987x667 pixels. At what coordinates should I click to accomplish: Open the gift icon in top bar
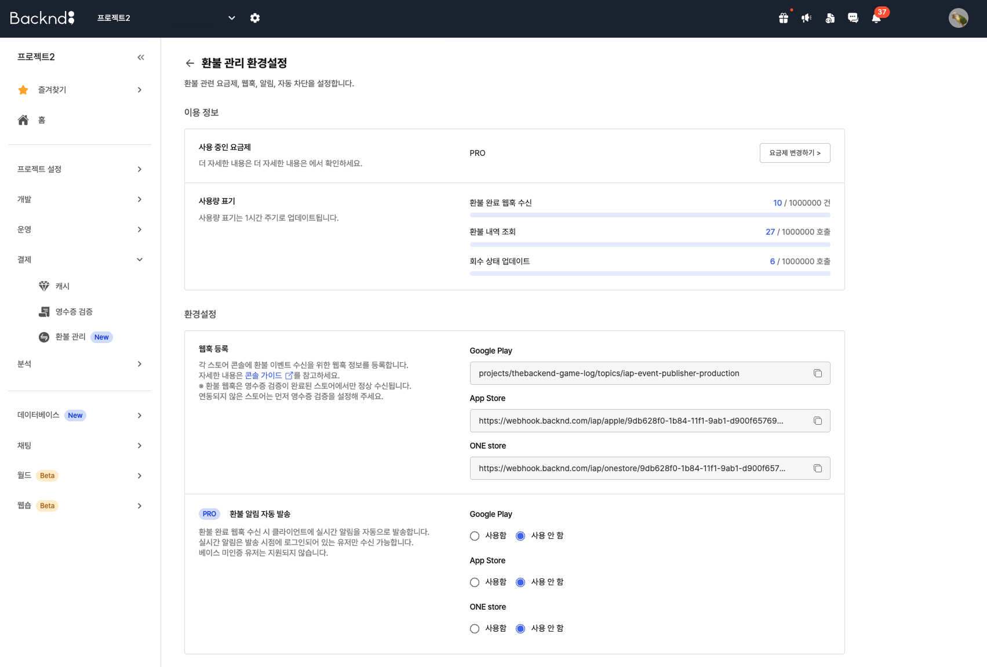pos(784,18)
